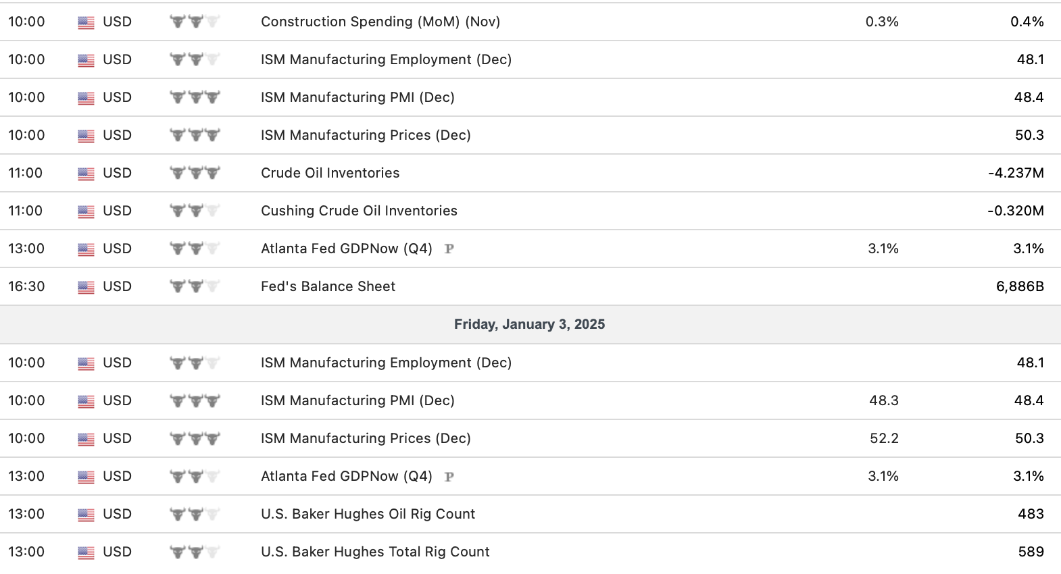Click the bull importance icons for Construction Spending
The width and height of the screenshot is (1061, 574).
[195, 22]
